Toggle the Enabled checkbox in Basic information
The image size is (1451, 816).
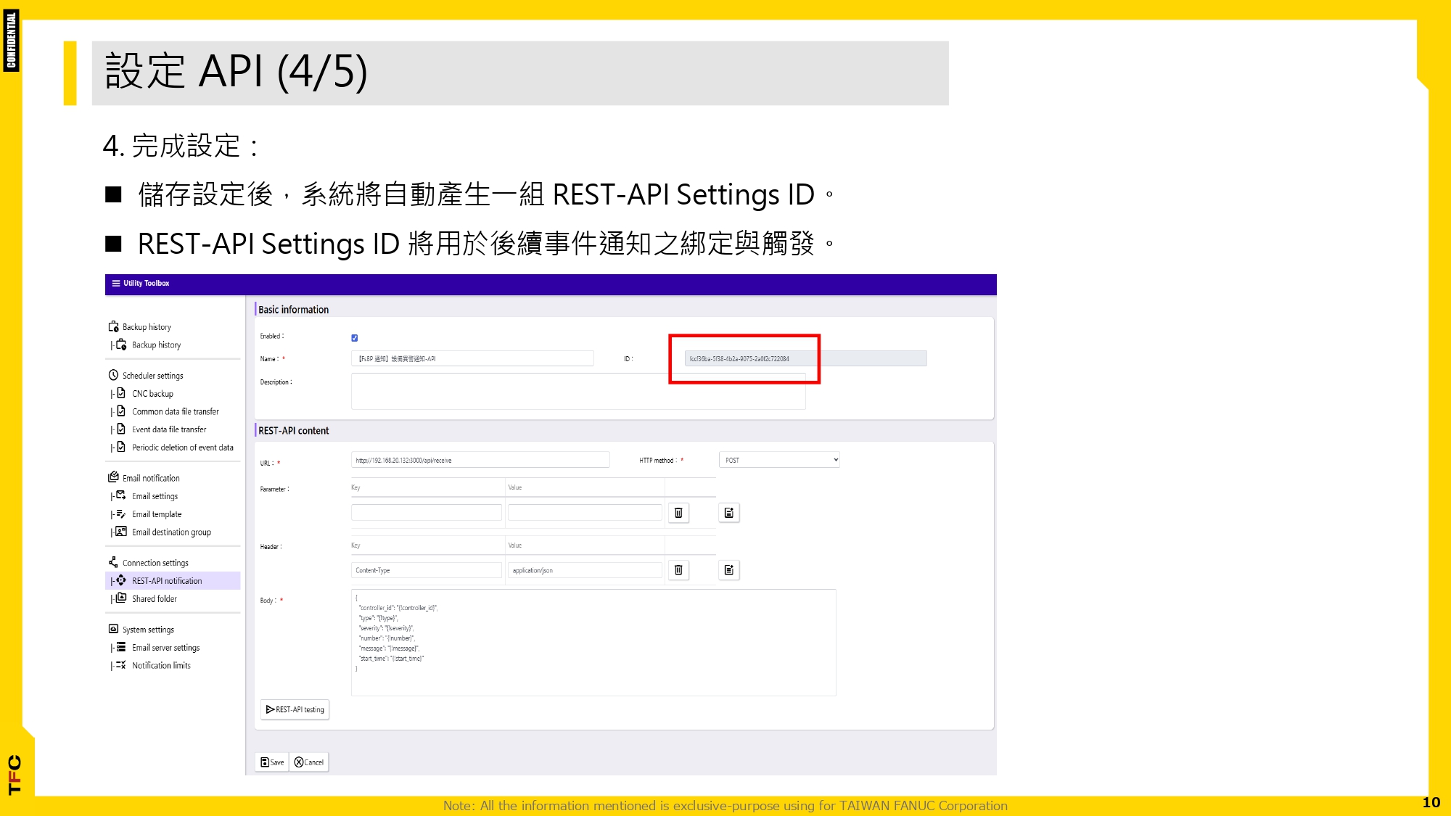pos(354,337)
